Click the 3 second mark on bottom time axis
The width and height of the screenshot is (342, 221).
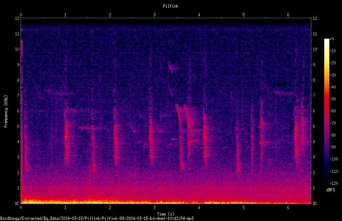[154, 208]
